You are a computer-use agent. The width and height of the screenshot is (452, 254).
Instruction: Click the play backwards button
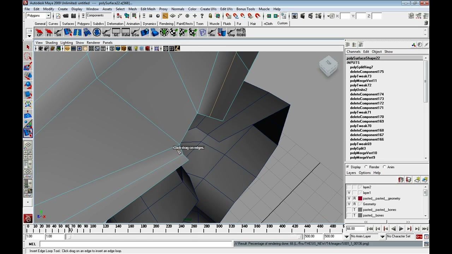[x=393, y=229]
